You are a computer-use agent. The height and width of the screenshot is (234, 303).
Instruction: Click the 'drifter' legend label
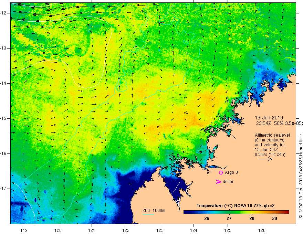pos(228,182)
